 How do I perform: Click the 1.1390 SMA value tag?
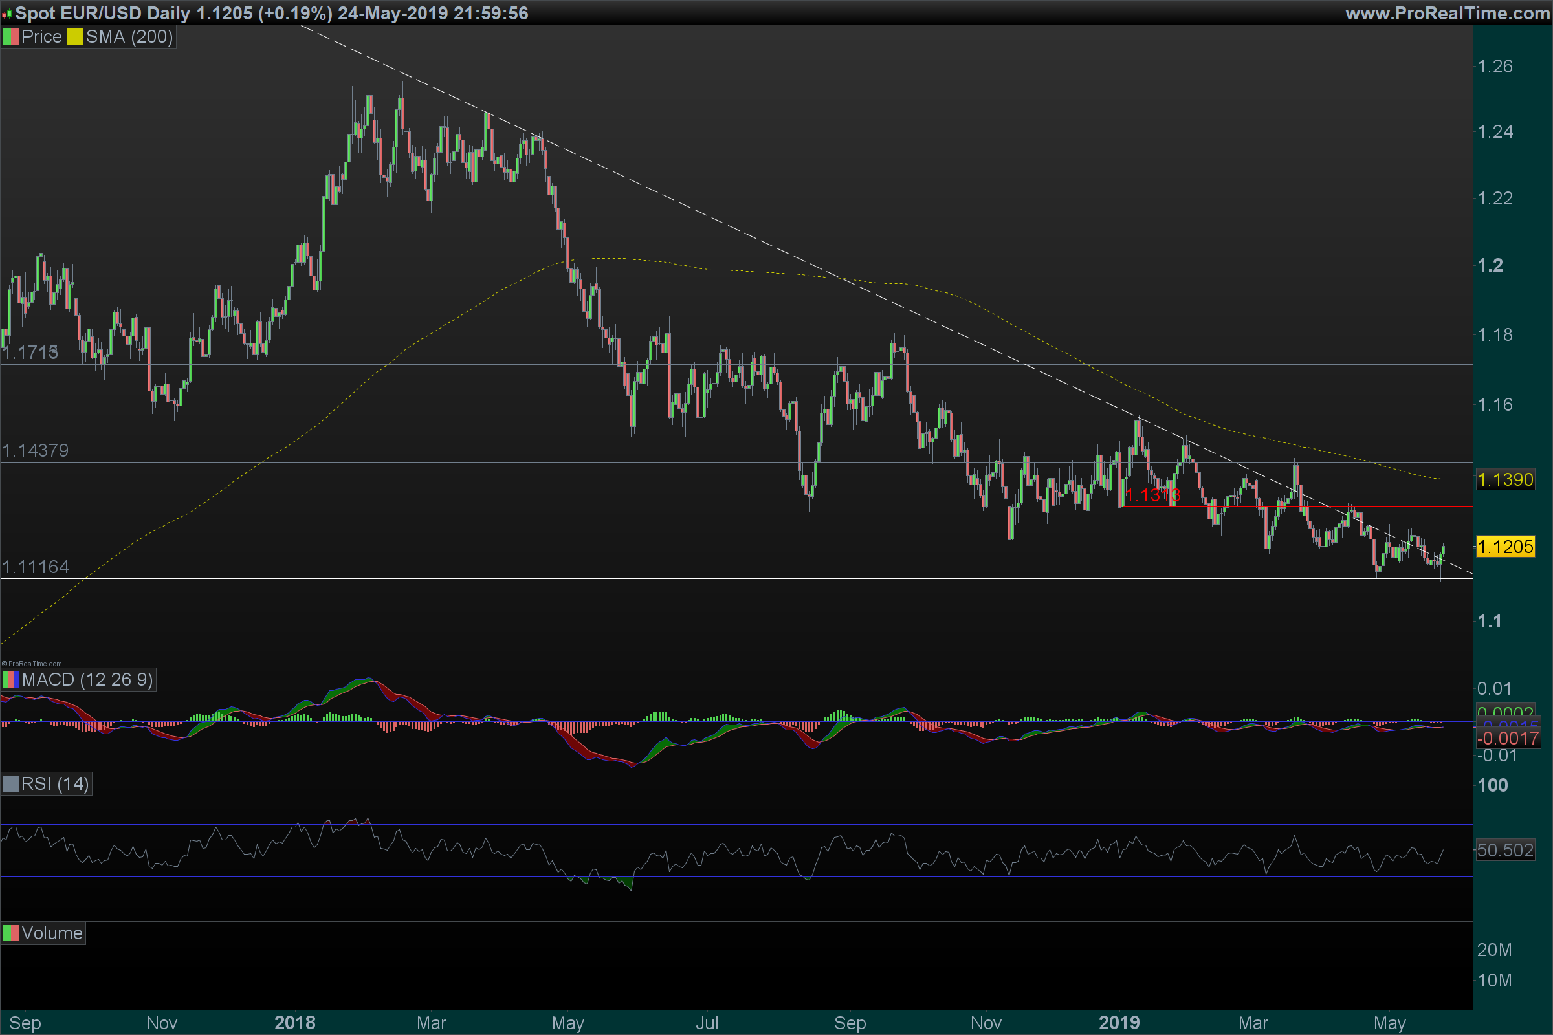1505,479
